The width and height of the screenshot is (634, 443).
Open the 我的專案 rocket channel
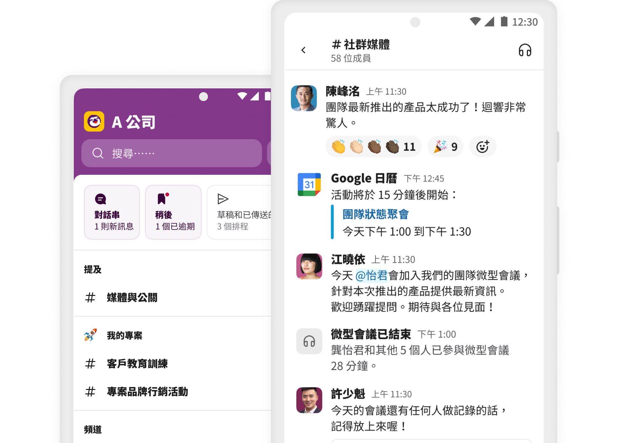point(124,335)
